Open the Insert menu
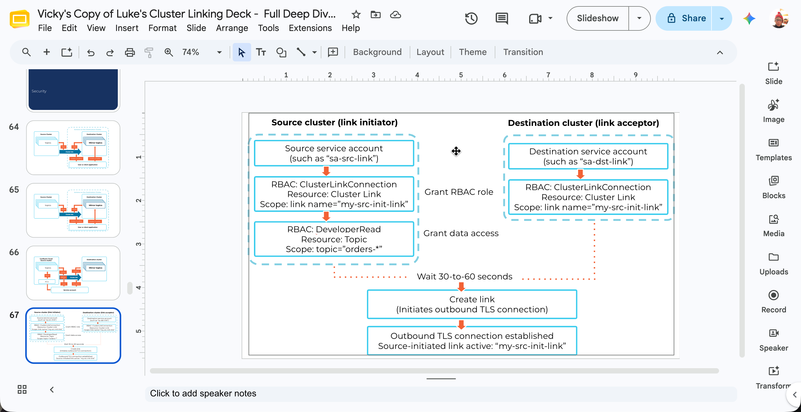The height and width of the screenshot is (412, 801). pos(127,28)
